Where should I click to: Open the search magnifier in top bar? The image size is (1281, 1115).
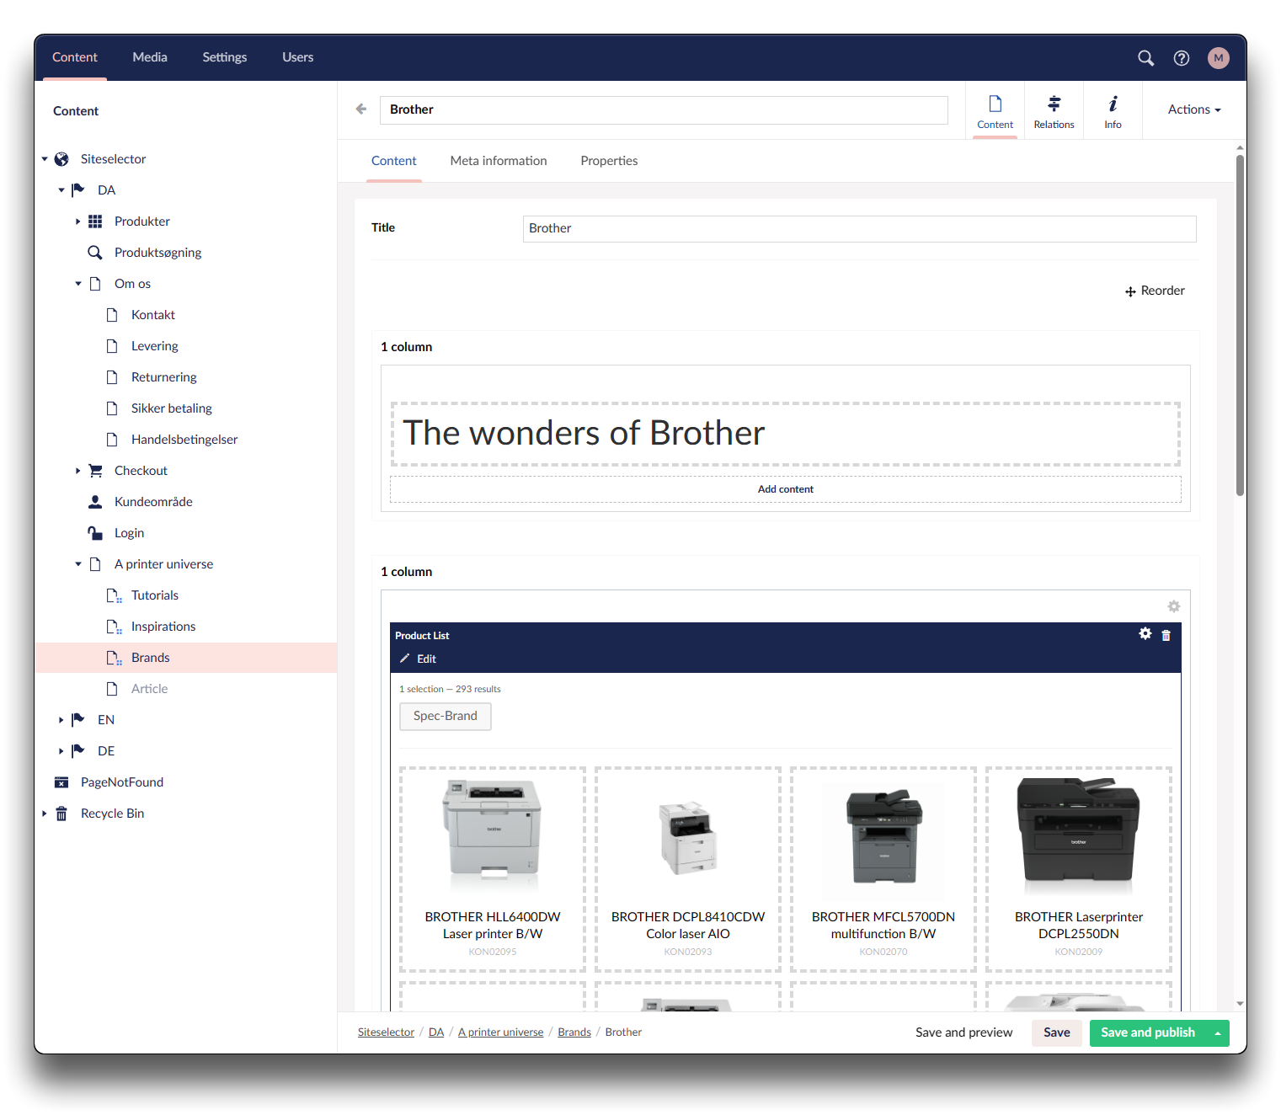(x=1145, y=58)
